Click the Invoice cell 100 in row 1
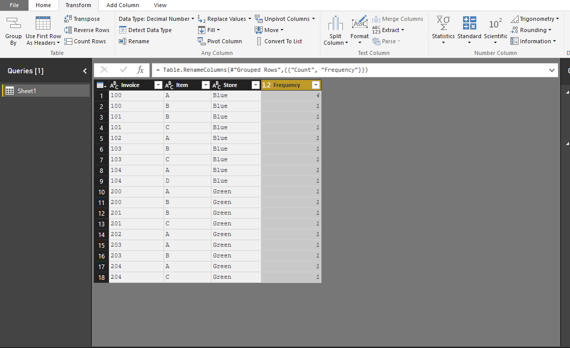 [136, 95]
